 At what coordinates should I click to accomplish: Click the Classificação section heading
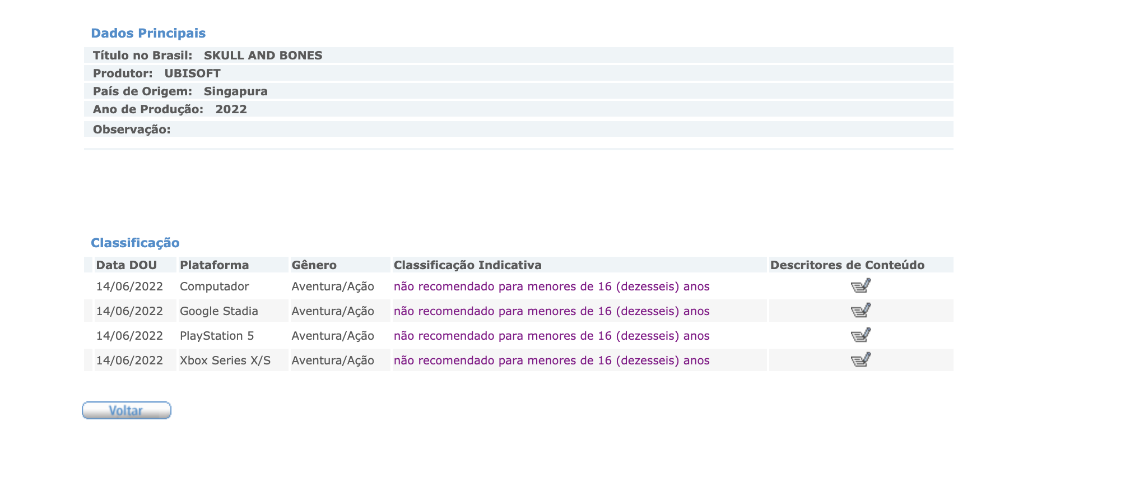[135, 243]
